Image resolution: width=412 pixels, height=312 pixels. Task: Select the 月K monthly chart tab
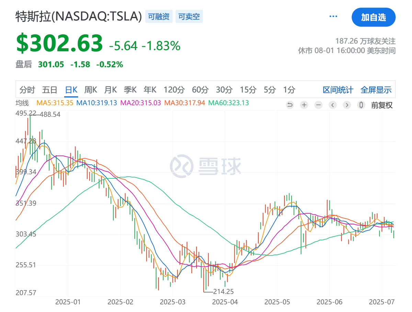[111, 90]
